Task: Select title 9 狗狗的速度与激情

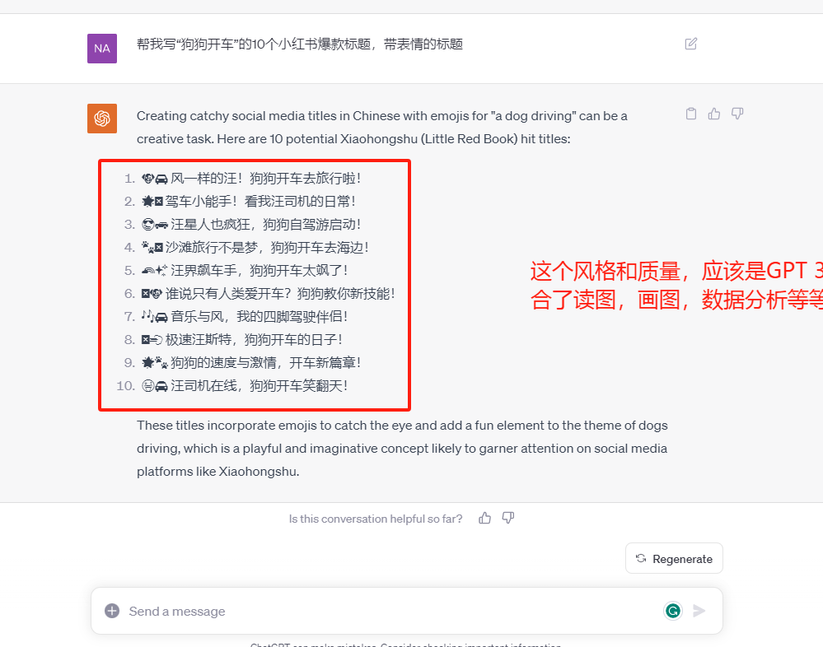Action: click(x=251, y=363)
